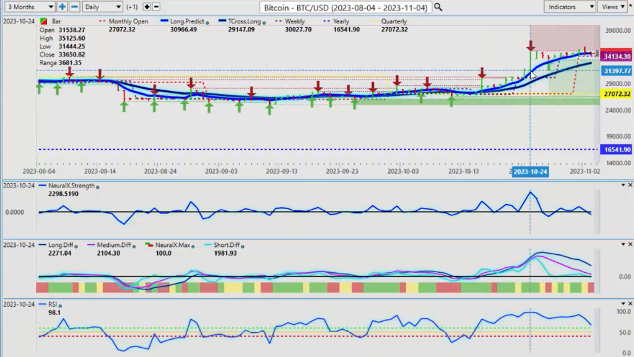
Task: Click the RSI indicator label
Action: pyautogui.click(x=53, y=304)
